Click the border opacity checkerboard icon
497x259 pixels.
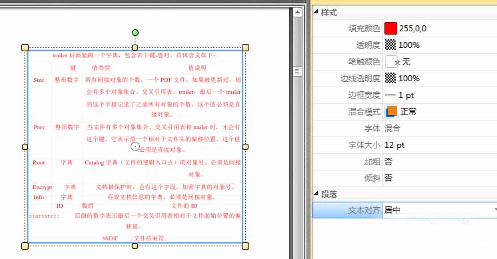[x=390, y=78]
